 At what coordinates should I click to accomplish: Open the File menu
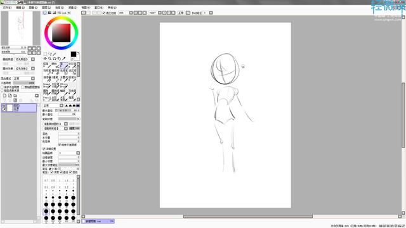(7, 8)
